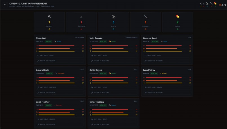Assign Amara Diallo to a building
Viewport: 227px width, 129px height.
(x=60, y=93)
